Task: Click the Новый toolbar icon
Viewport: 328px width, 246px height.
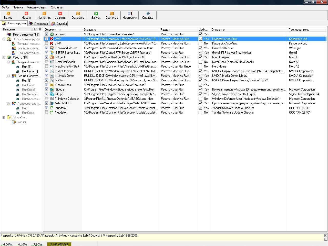Action: pos(26,14)
